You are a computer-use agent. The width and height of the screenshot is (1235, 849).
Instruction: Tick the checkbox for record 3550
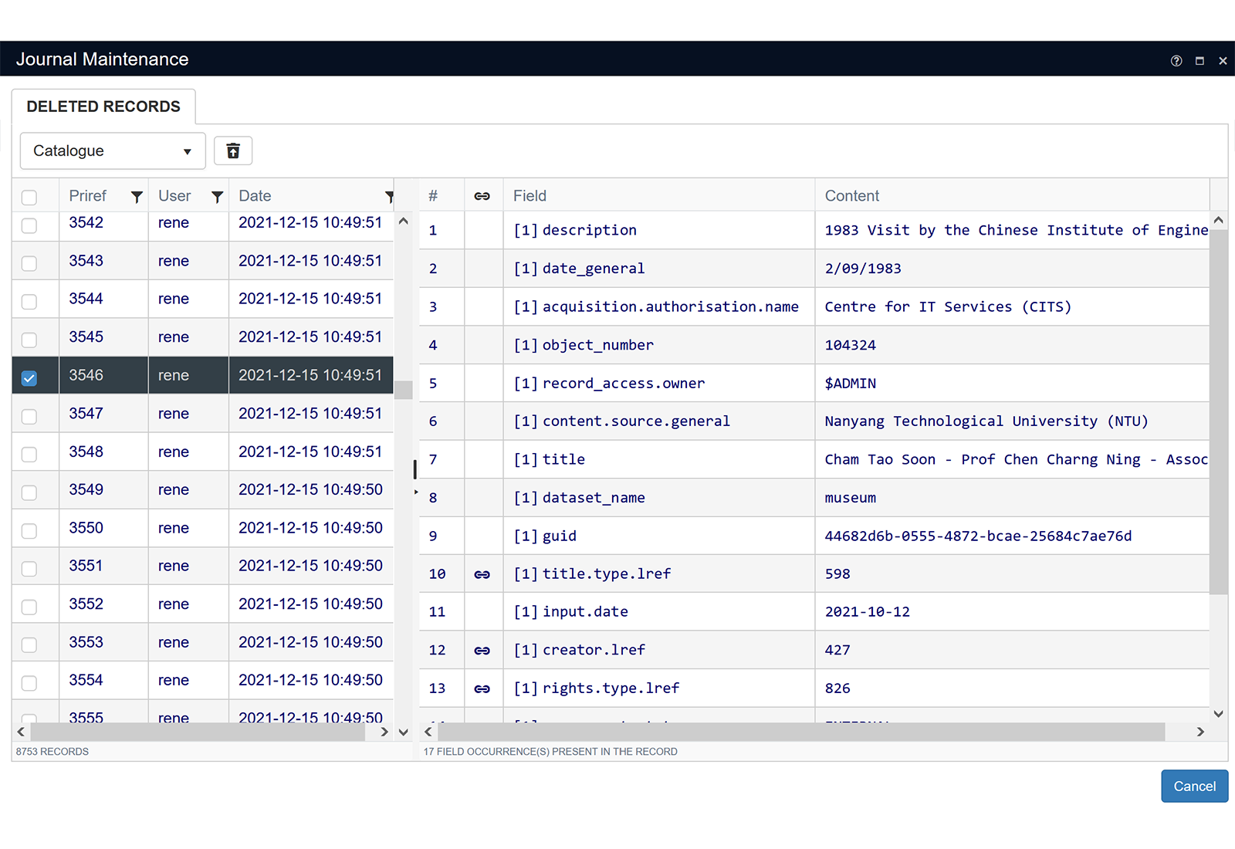point(29,531)
